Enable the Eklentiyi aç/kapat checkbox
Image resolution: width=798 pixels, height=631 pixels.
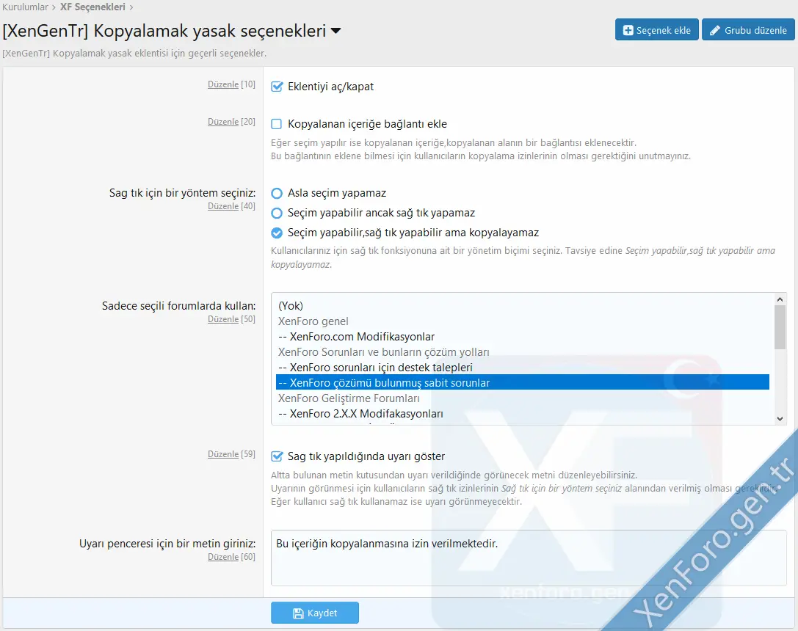[x=276, y=86]
